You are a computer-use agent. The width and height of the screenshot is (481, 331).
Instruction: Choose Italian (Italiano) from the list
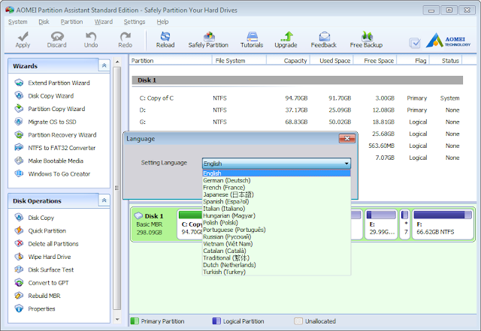coord(277,209)
